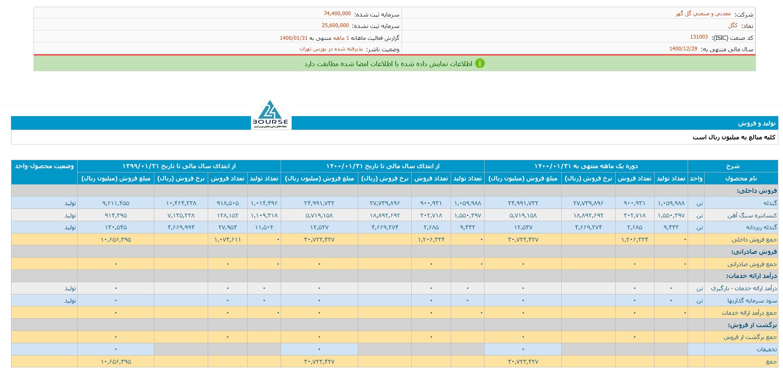
Task: Click تولید status in the گندله row
Action: coord(70,203)
